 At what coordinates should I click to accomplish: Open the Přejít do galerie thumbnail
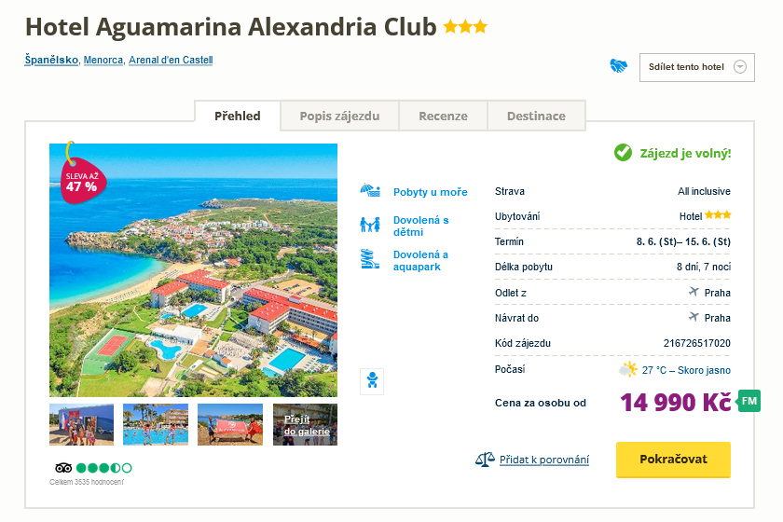click(x=305, y=424)
